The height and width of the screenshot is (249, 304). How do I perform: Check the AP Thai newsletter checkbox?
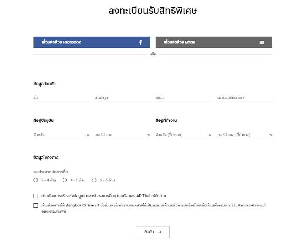pyautogui.click(x=36, y=196)
